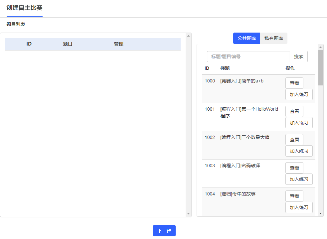Click 加入练习 for problem 1000
The height and width of the screenshot is (239, 327).
299,94
